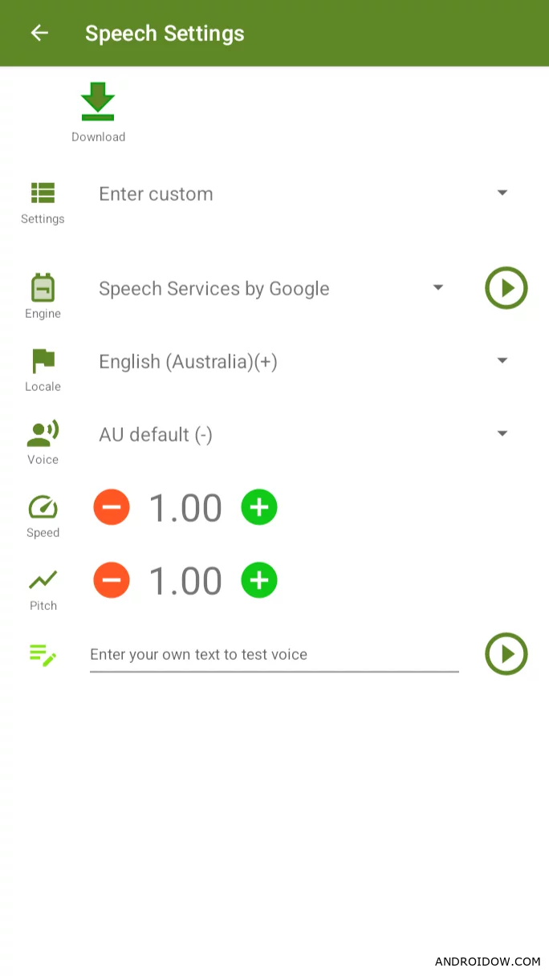549x976 pixels.
Task: Tap the Speed gauge icon
Action: pos(43,507)
